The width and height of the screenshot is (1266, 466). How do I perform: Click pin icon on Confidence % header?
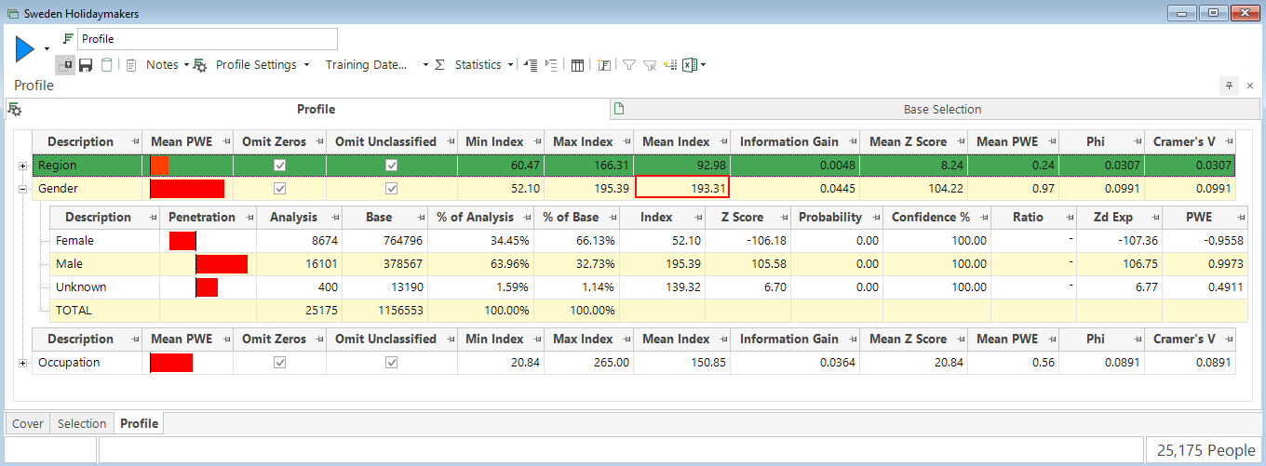(x=981, y=217)
